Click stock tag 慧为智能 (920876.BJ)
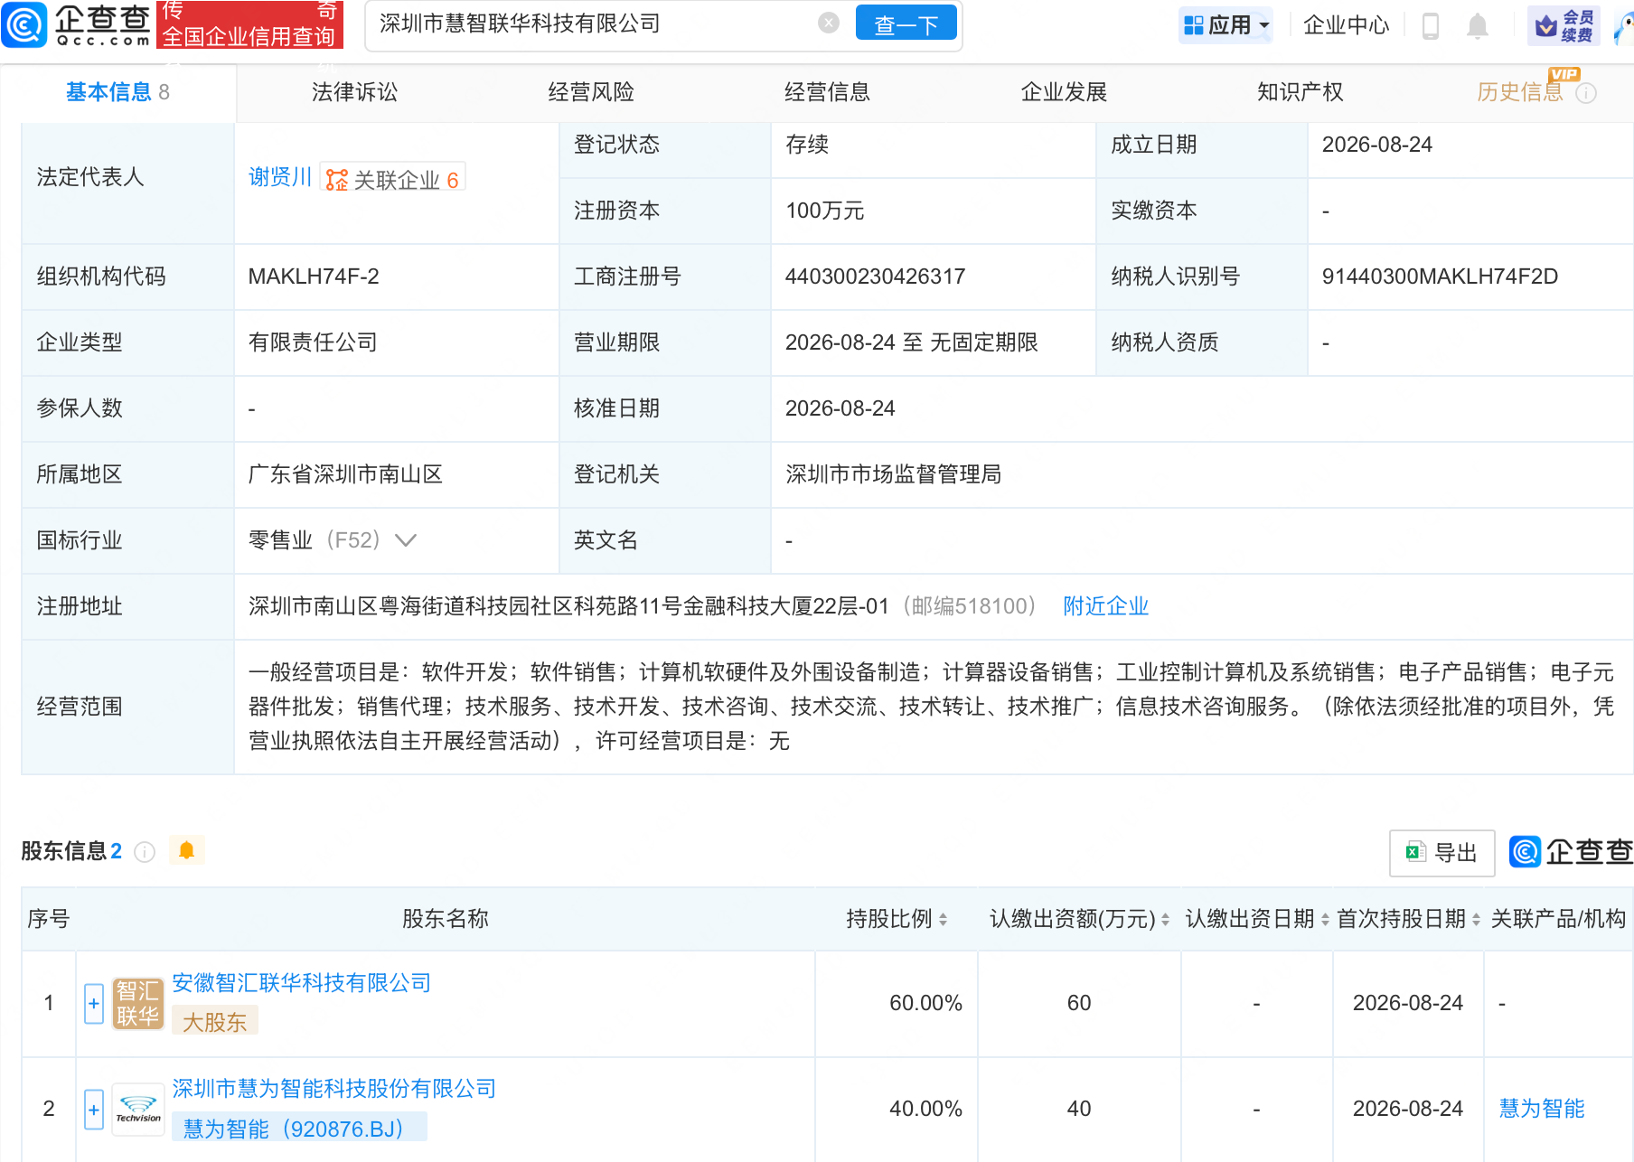 pos(299,1128)
